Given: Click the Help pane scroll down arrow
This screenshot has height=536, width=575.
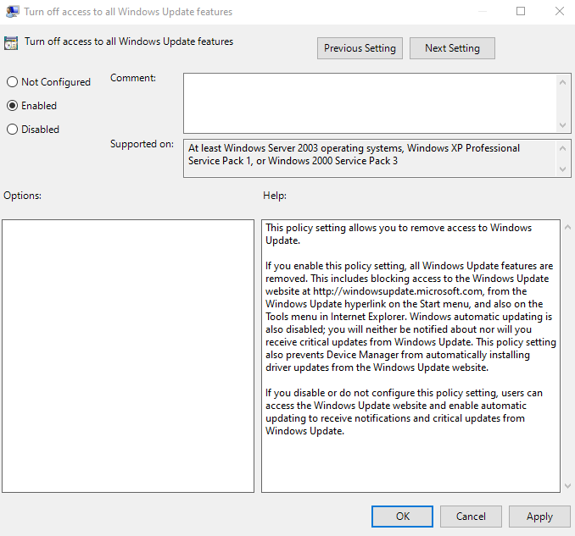Looking at the screenshot, I should pos(567,486).
